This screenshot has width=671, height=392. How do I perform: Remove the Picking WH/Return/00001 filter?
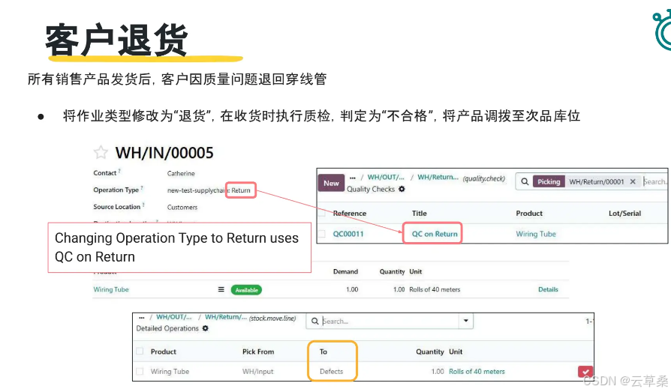click(x=633, y=181)
